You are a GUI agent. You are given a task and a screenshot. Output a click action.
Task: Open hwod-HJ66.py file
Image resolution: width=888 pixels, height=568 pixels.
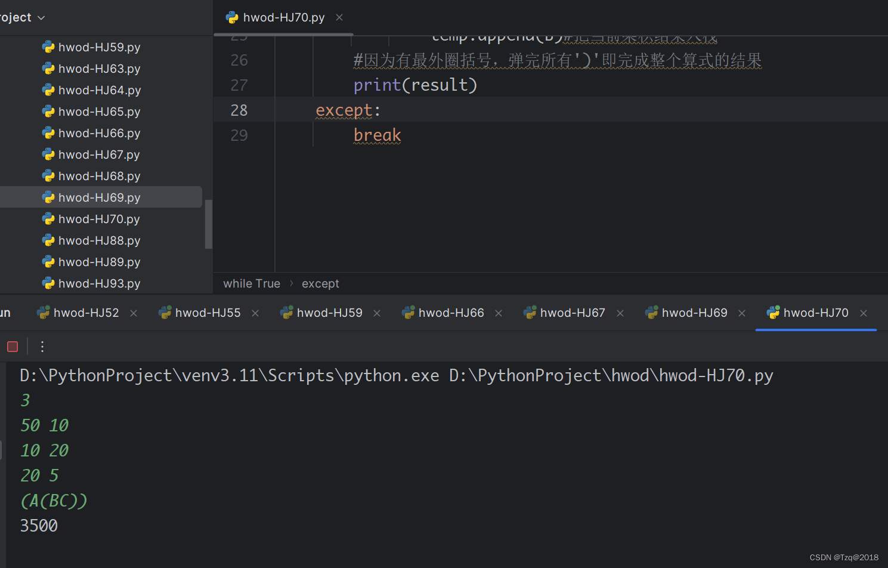click(99, 133)
